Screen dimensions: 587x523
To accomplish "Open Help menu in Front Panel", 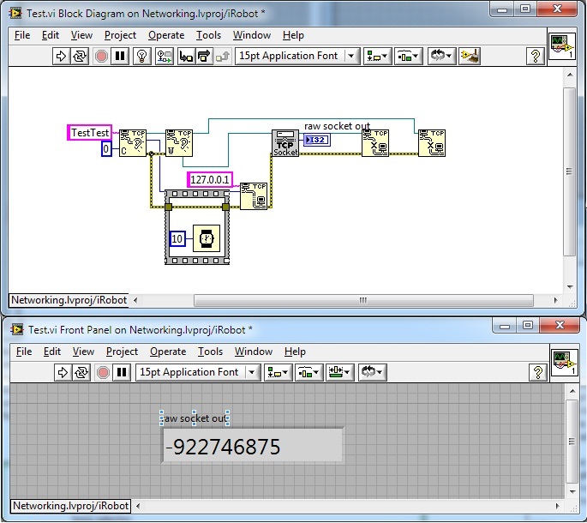I will [x=295, y=352].
